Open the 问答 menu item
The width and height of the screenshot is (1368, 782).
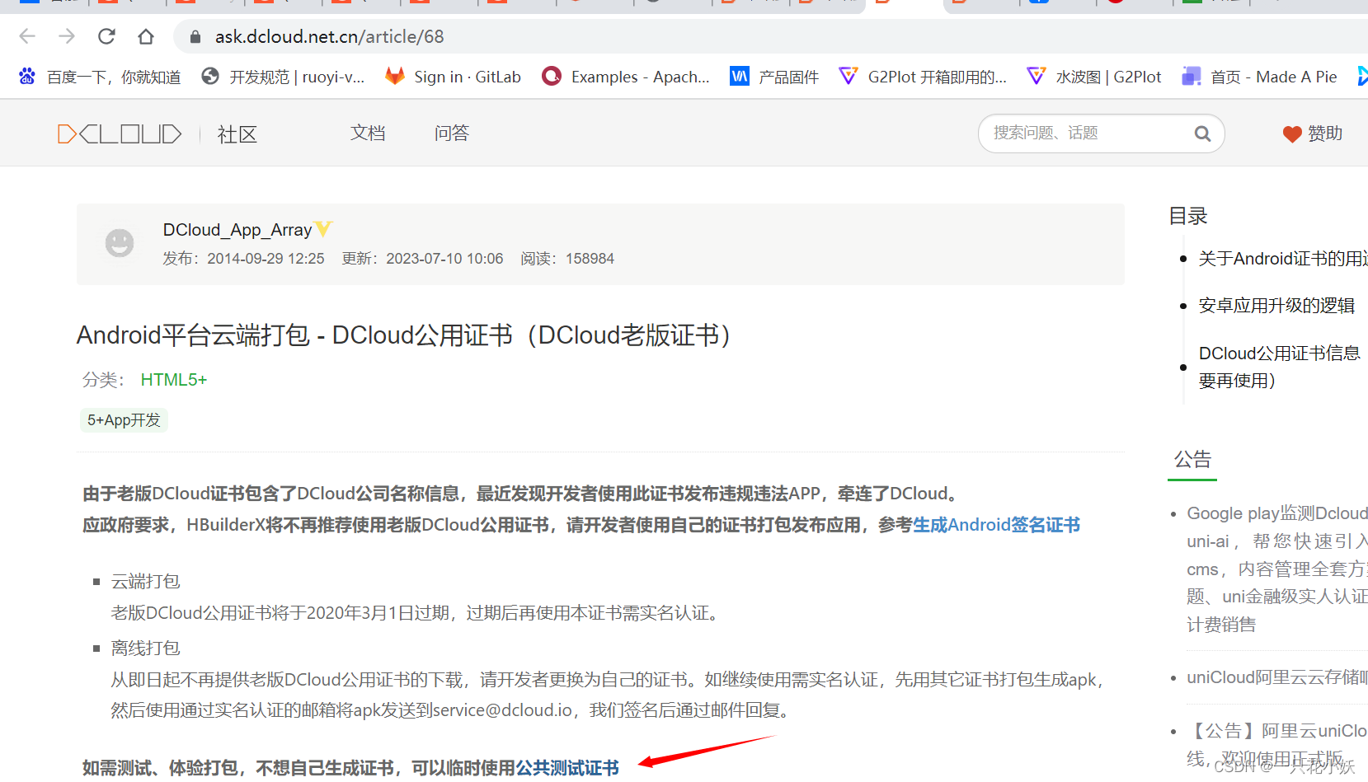click(452, 133)
